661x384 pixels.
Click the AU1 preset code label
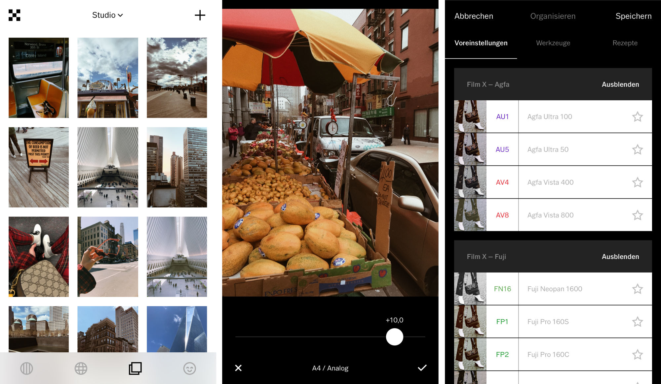(x=502, y=116)
